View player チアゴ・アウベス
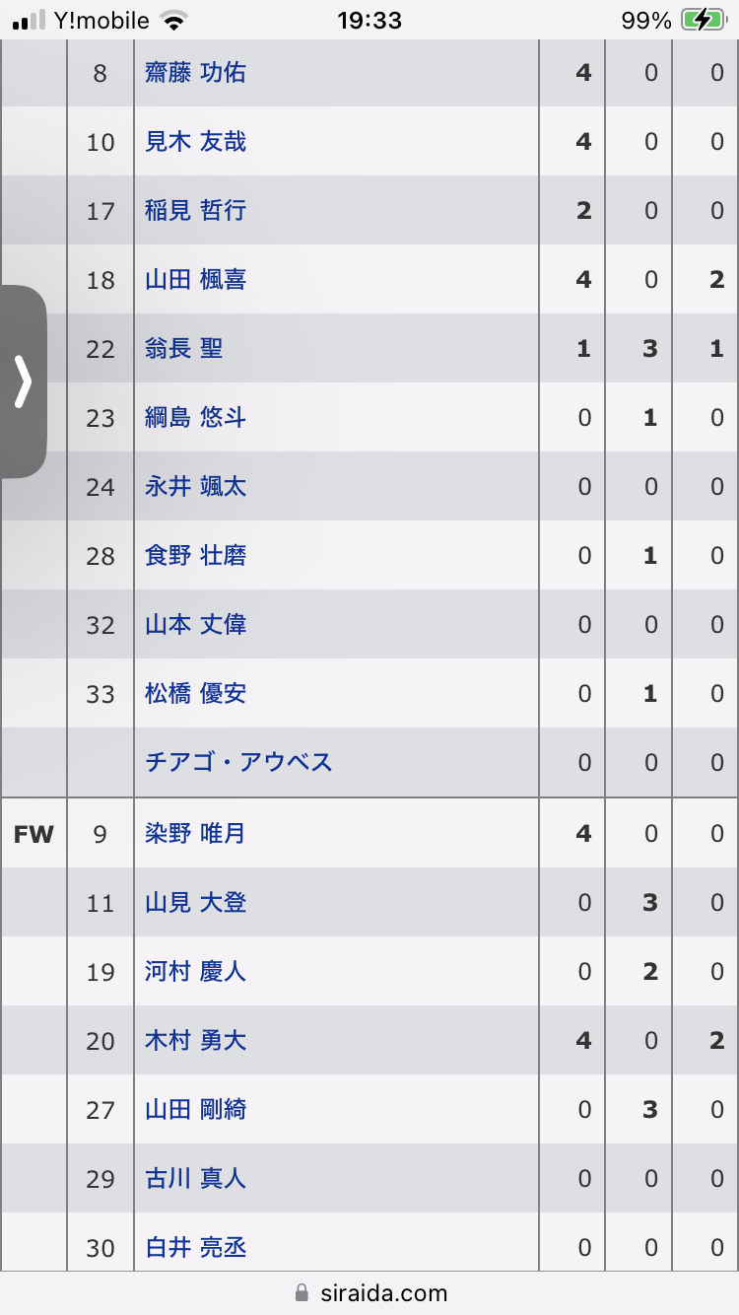Screen dimensions: 739x1315 (x=238, y=762)
